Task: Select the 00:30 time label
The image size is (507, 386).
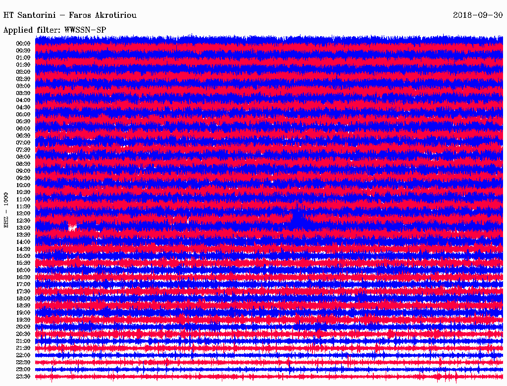Action: [x=23, y=50]
